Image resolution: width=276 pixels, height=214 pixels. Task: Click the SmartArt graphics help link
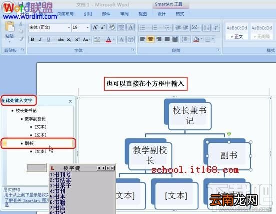point(26,200)
